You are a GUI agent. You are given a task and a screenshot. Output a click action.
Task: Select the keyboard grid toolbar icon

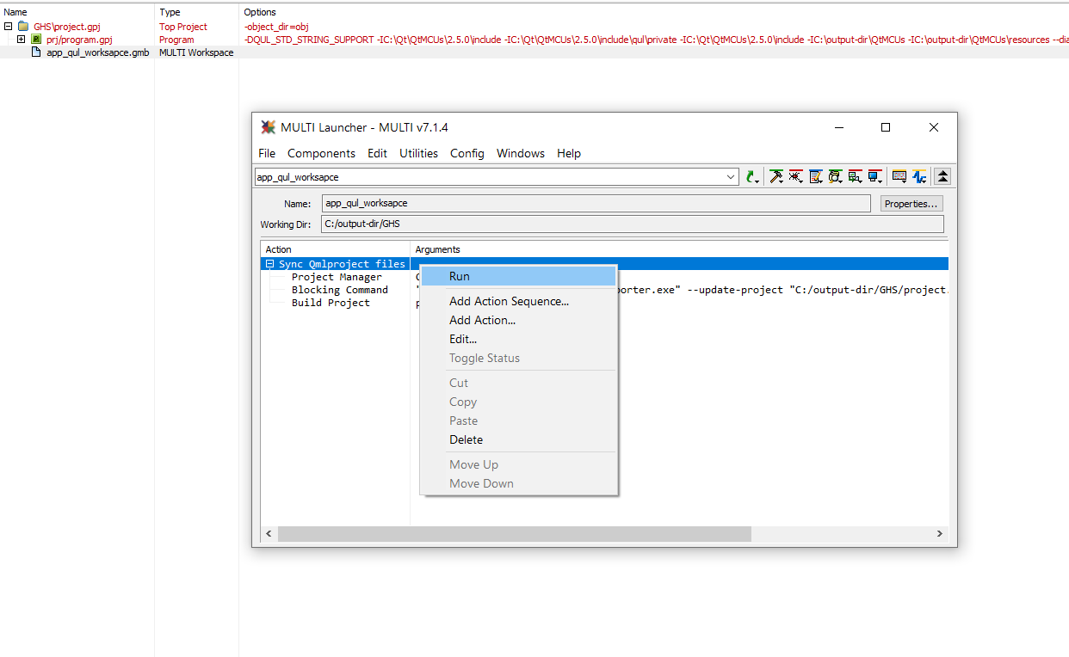[x=899, y=175]
